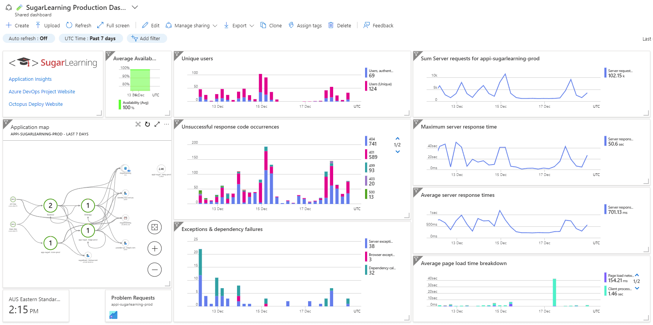653x325 pixels.
Task: Click the Clone dashboard icon
Action: click(263, 25)
